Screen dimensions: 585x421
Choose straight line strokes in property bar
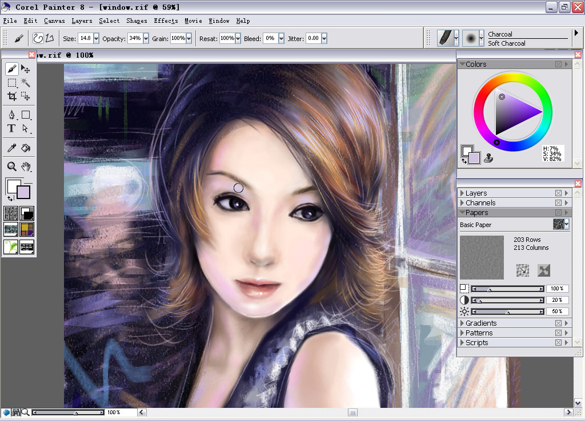(50, 38)
